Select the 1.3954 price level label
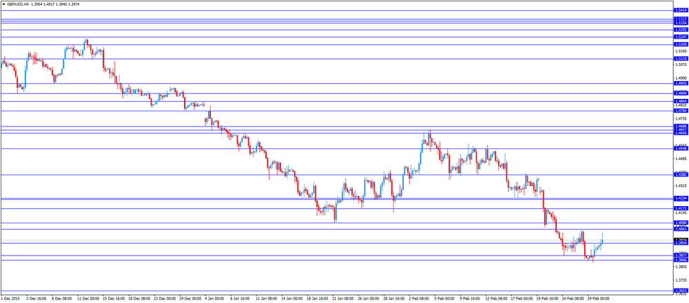689x303 pixels. [680, 243]
